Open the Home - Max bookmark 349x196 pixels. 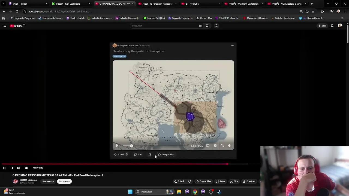(204, 18)
